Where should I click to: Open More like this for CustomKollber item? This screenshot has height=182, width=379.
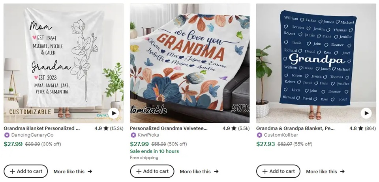(x=325, y=172)
